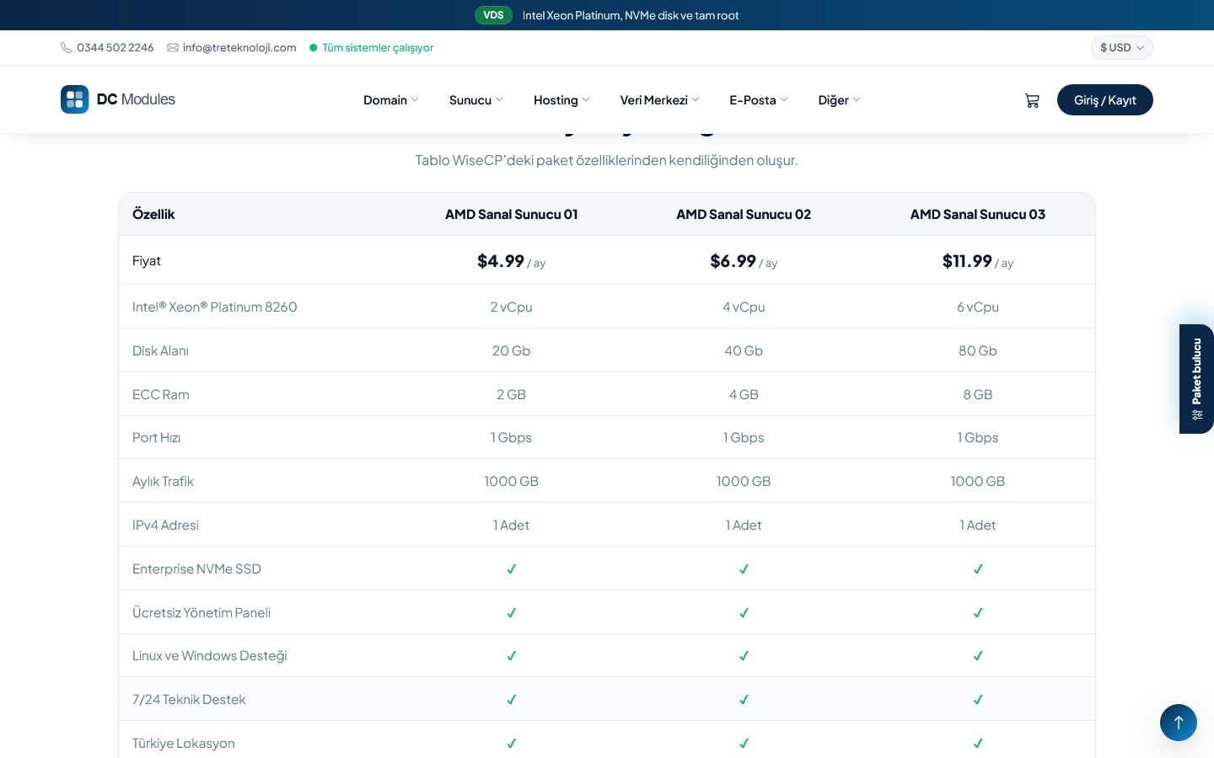This screenshot has height=758, width=1214.
Task: Click the filter icon on the Paket bulucu tab
Action: coord(1197,414)
